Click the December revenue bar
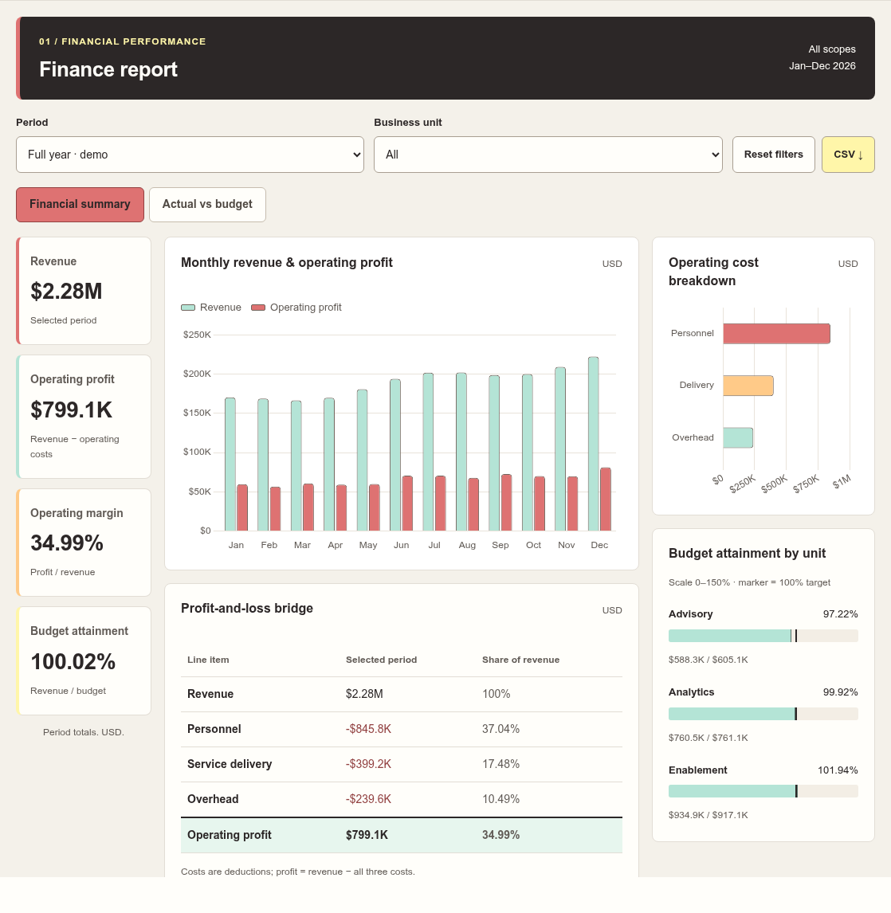 click(x=594, y=444)
